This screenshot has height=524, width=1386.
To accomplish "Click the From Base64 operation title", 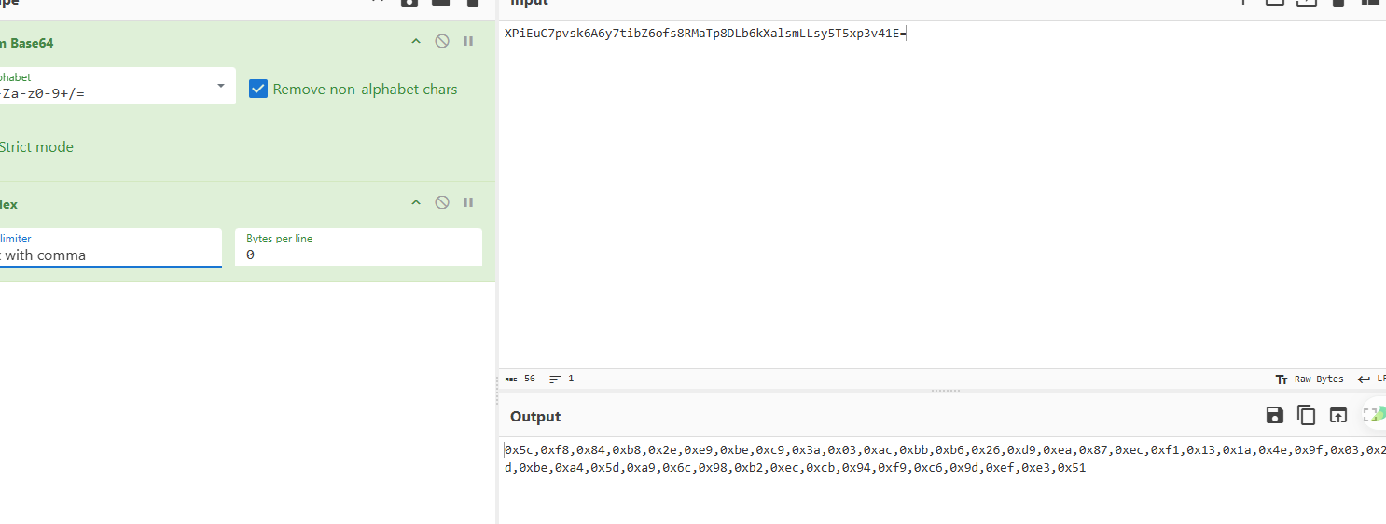I will pyautogui.click(x=28, y=43).
